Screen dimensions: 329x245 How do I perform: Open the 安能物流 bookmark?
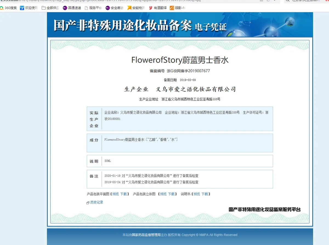click(x=136, y=8)
